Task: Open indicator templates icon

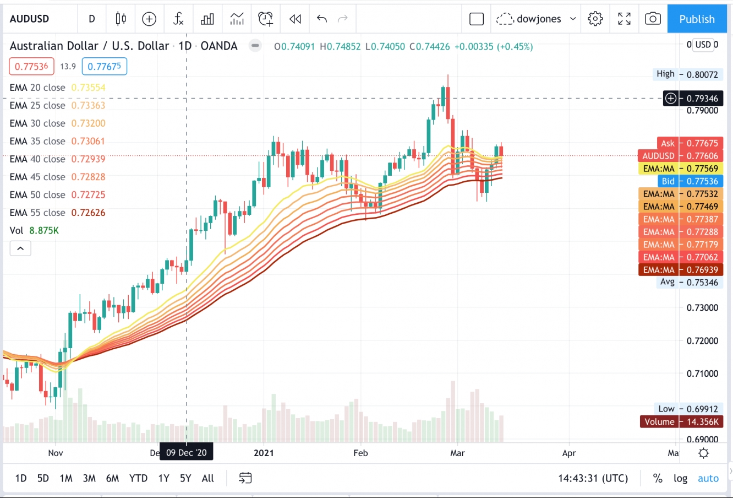Action: click(x=237, y=19)
